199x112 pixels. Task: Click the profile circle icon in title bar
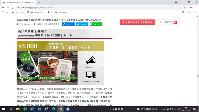(176, 2)
